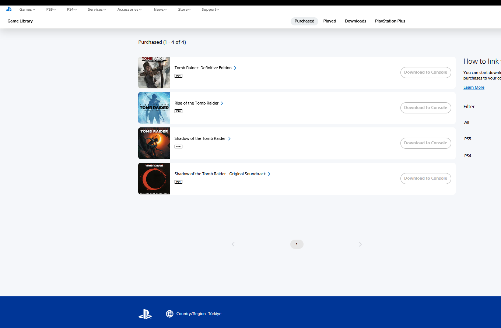Screen dimensions: 501x328
Task: Select the PS5 filter option
Action: pos(467,139)
